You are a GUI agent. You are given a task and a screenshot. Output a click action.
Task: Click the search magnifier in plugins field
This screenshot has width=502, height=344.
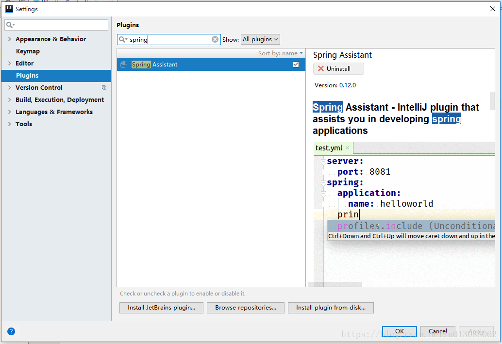point(123,40)
